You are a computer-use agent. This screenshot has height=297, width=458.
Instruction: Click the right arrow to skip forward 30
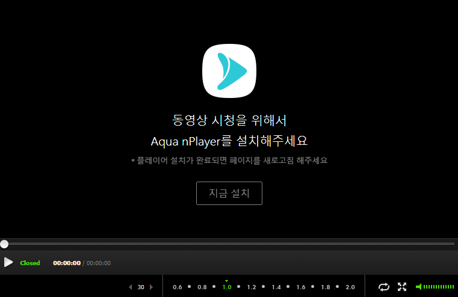pos(151,287)
